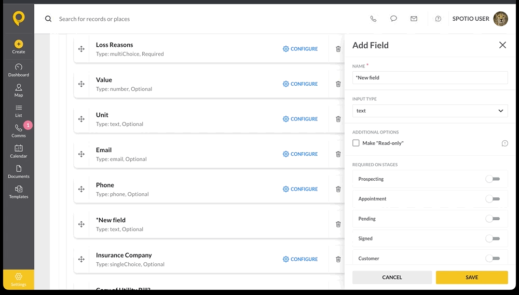Image resolution: width=519 pixels, height=295 pixels.
Task: Open the email envelope icon
Action: coord(414,19)
